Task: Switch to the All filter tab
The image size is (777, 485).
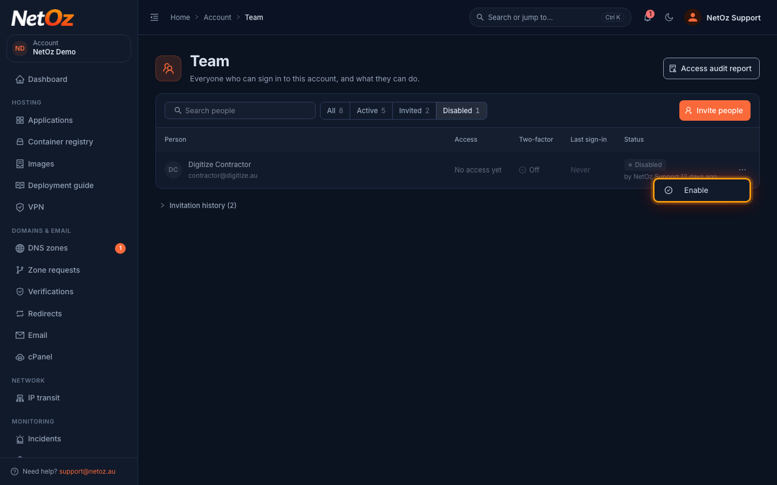Action: (x=335, y=110)
